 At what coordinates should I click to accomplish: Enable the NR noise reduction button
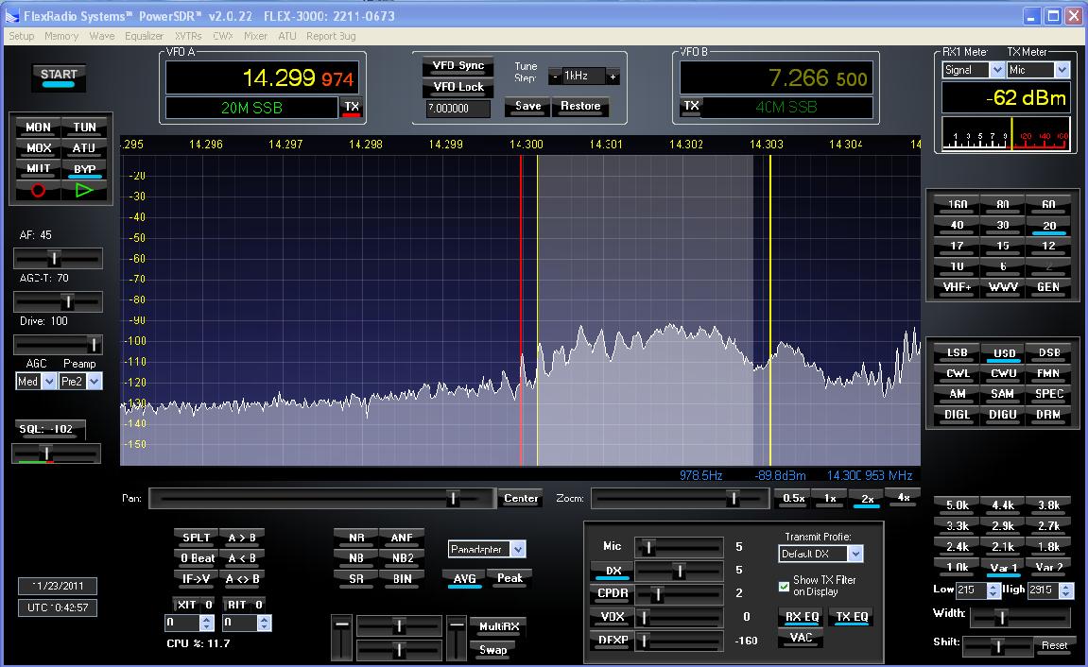[356, 538]
